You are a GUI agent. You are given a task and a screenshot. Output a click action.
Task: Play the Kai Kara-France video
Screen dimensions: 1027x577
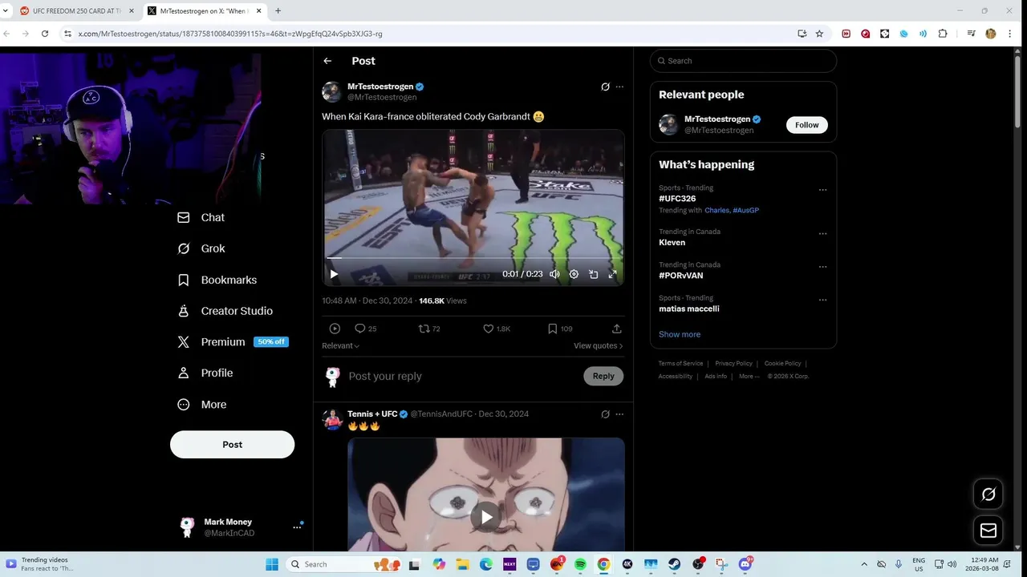pos(334,274)
